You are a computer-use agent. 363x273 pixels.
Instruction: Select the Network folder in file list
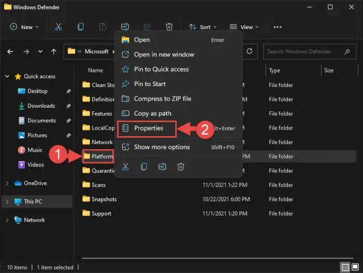pos(102,142)
